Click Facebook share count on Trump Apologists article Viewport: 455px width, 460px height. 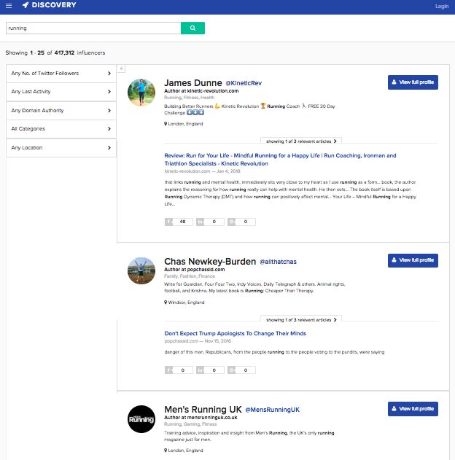point(179,370)
